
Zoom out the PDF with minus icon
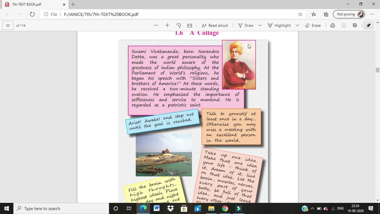point(156,26)
